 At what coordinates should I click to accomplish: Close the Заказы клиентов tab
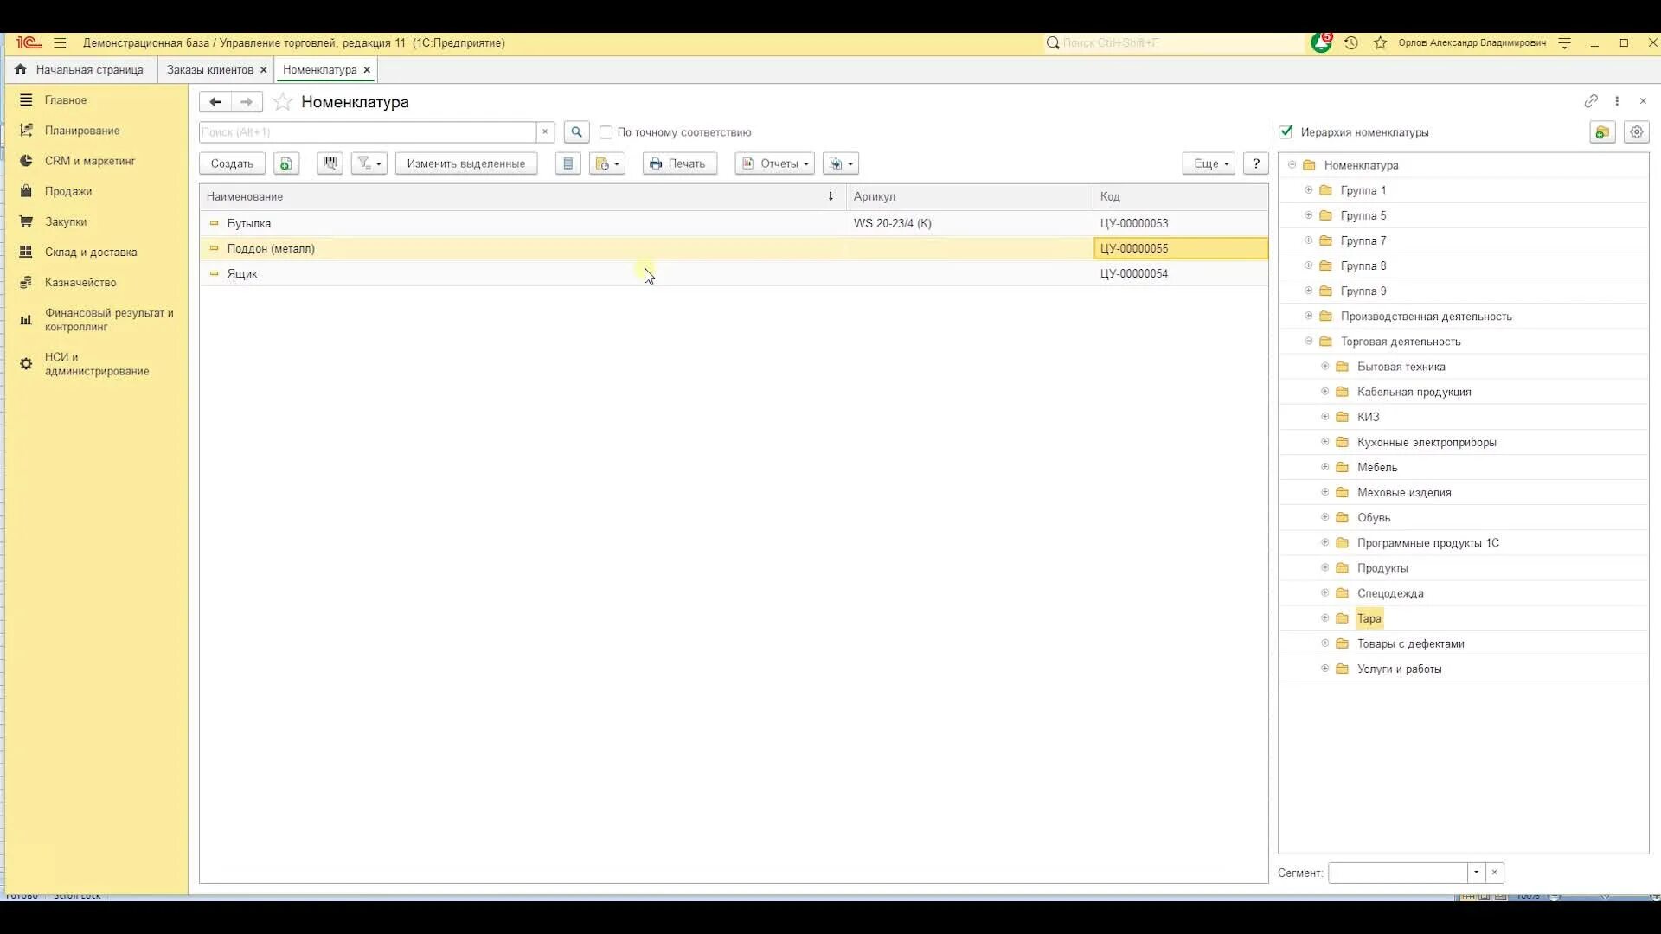(264, 70)
